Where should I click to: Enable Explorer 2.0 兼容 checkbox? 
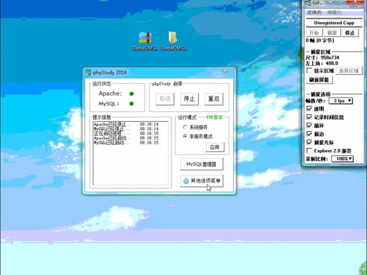tap(309, 151)
